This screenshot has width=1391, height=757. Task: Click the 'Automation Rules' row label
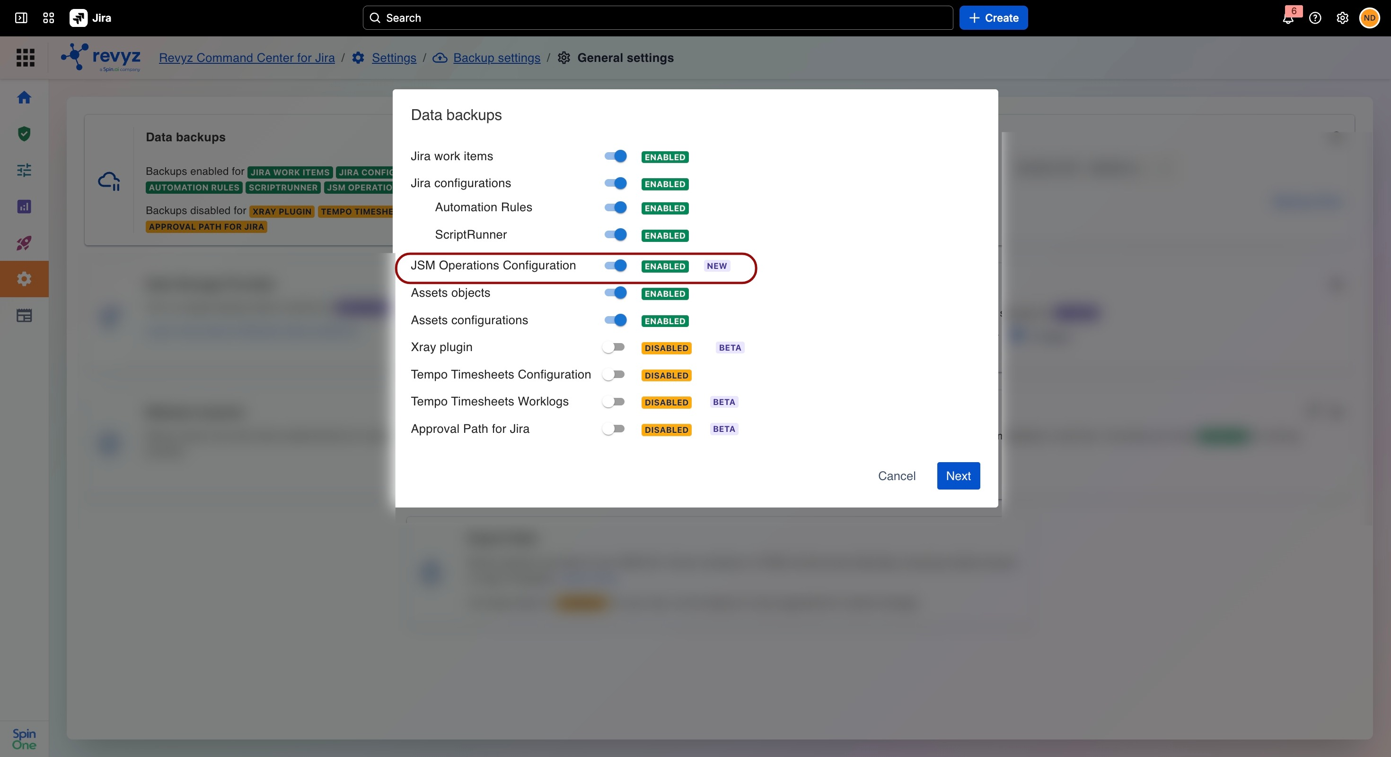click(484, 207)
